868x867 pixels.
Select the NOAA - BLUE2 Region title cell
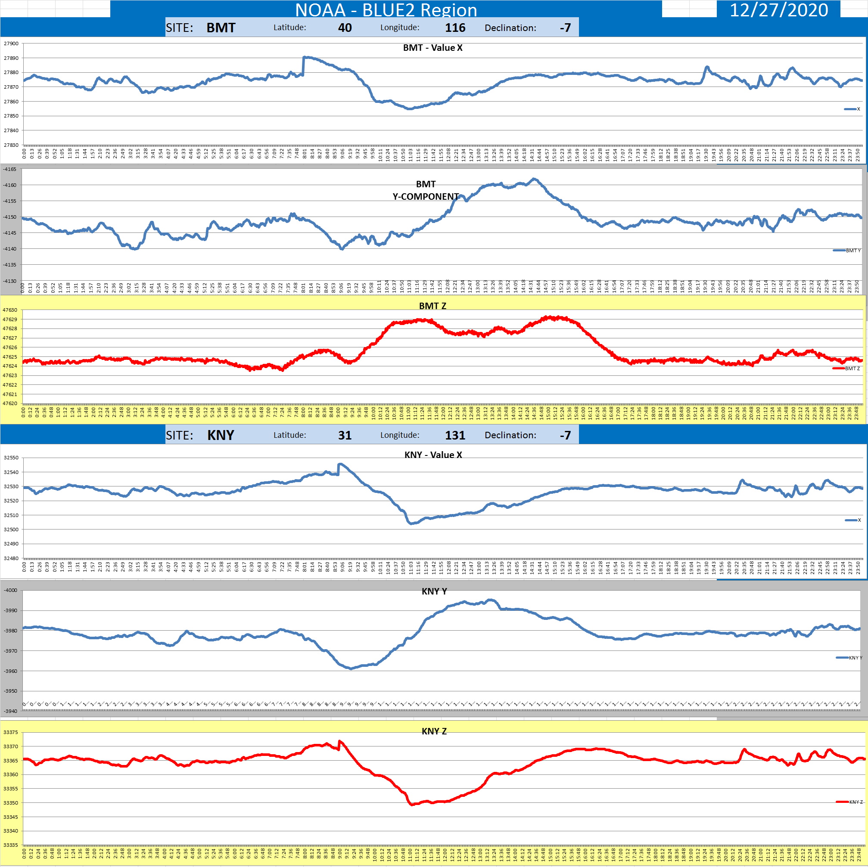pos(386,9)
